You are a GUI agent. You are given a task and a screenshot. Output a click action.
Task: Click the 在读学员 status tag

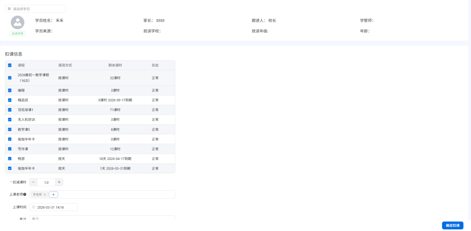[17, 34]
